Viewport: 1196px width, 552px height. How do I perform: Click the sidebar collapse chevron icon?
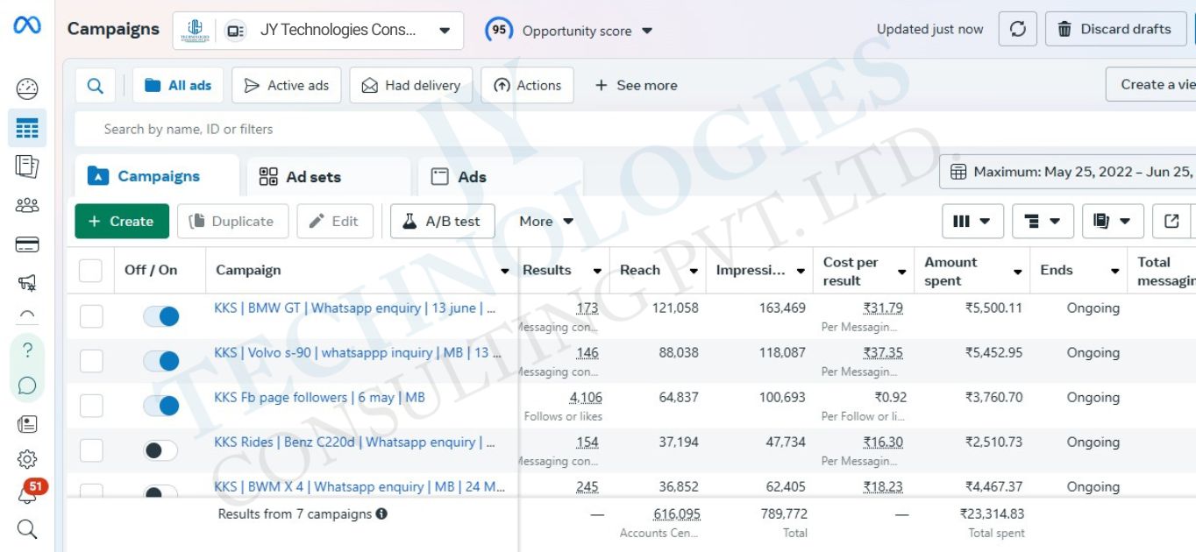pos(27,314)
